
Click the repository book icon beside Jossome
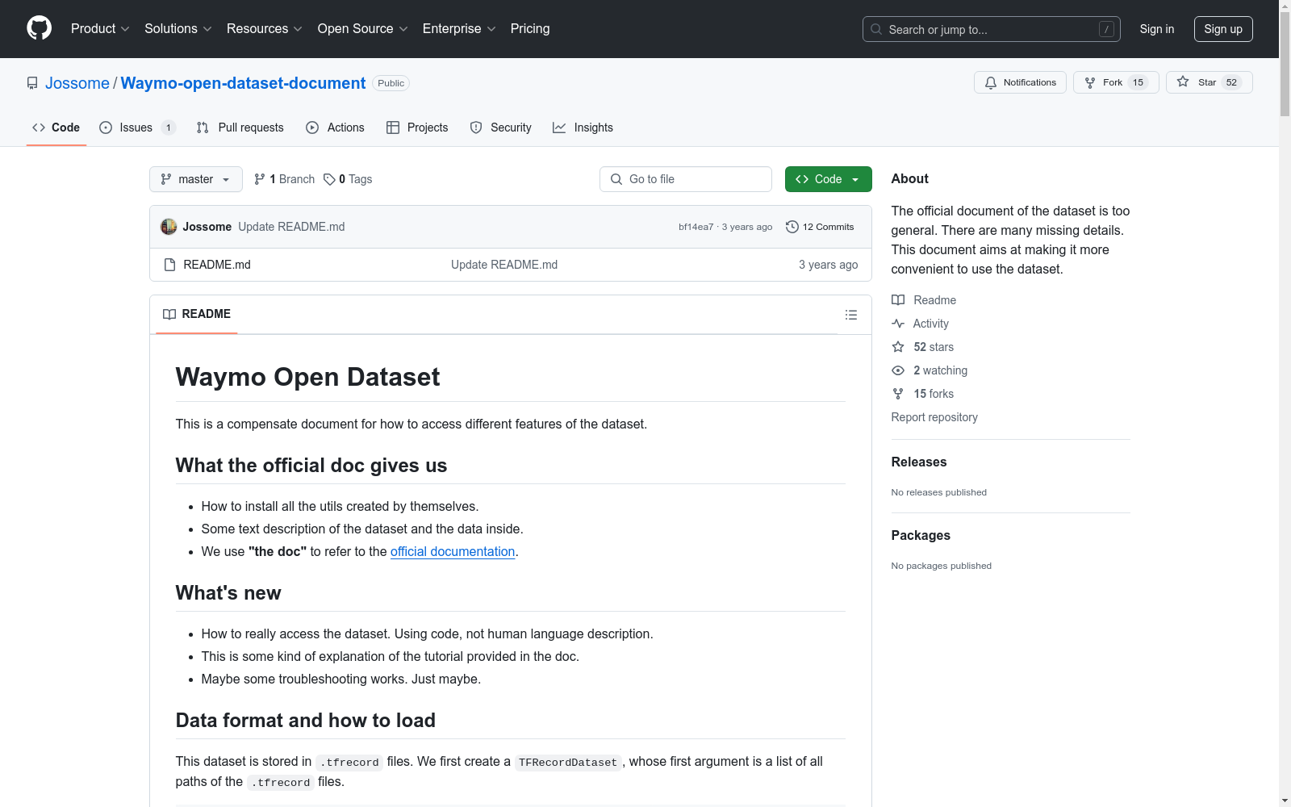32,83
